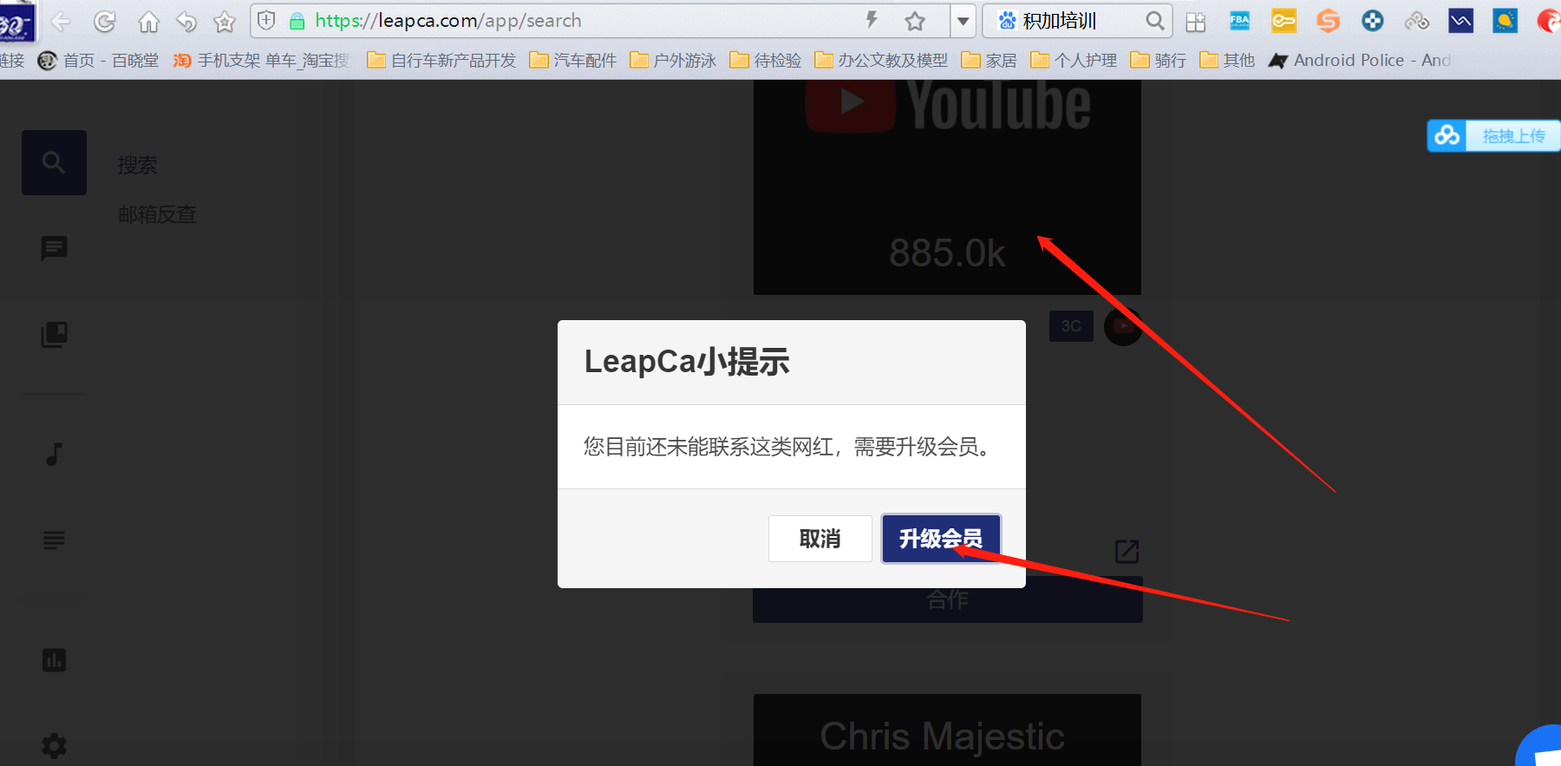Open 个人护理 bookmark folder

(1074, 60)
